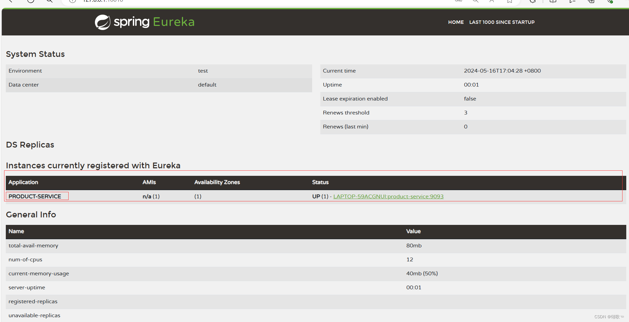The width and height of the screenshot is (629, 322).
Task: Select the registered-replicas row name
Action: 33,302
